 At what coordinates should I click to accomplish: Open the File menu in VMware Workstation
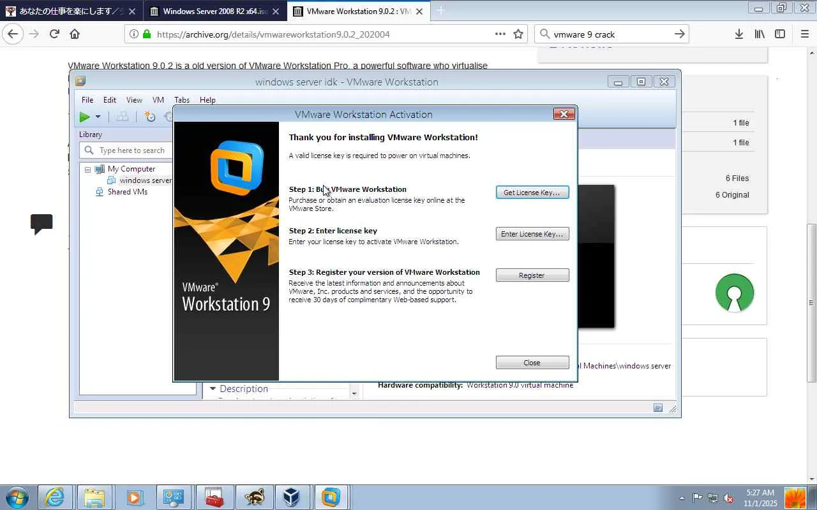point(87,100)
